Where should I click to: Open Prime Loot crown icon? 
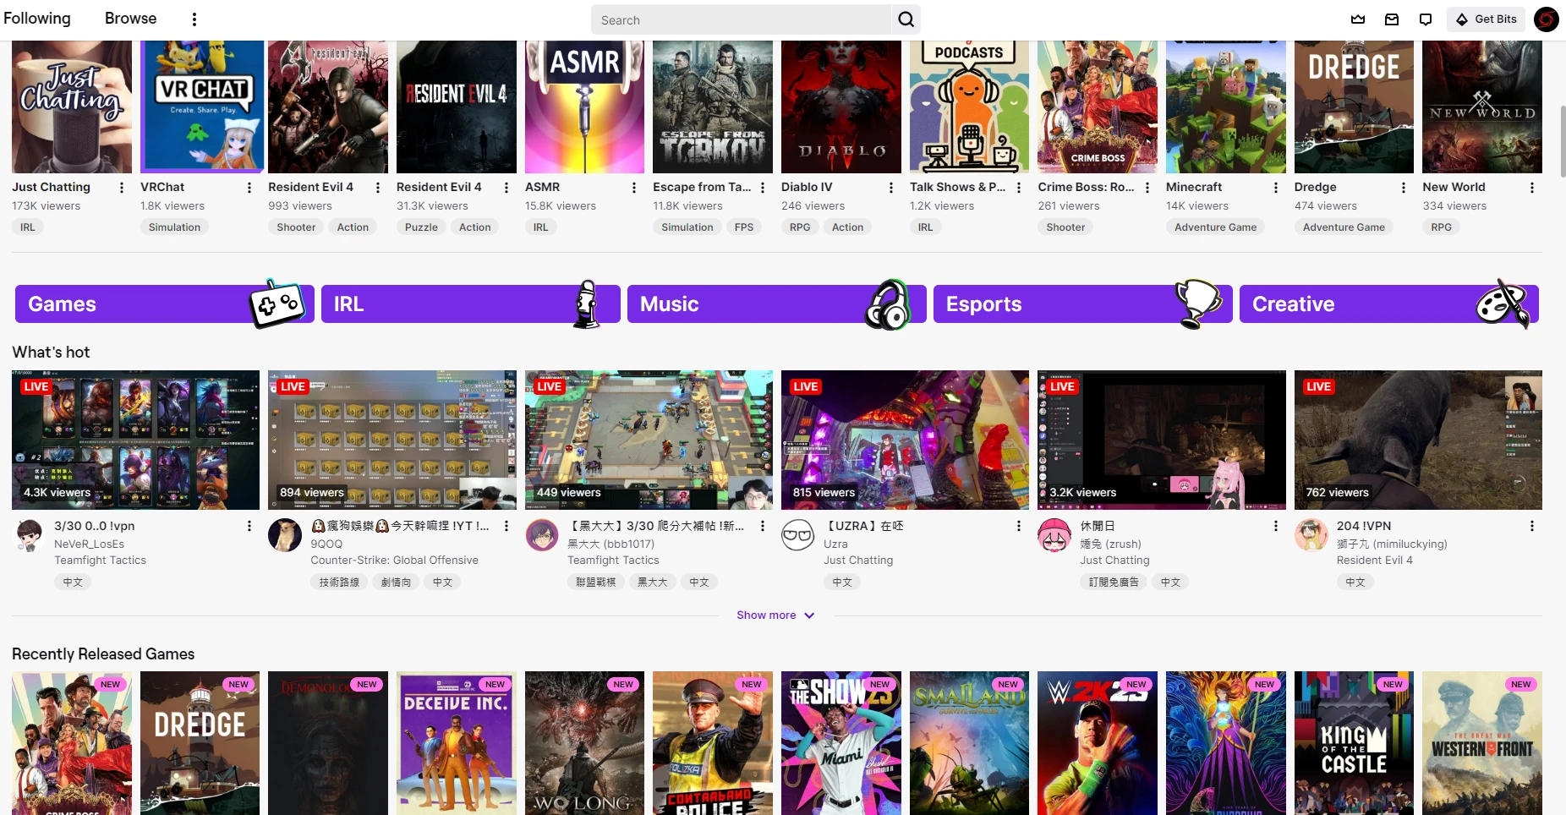point(1358,19)
